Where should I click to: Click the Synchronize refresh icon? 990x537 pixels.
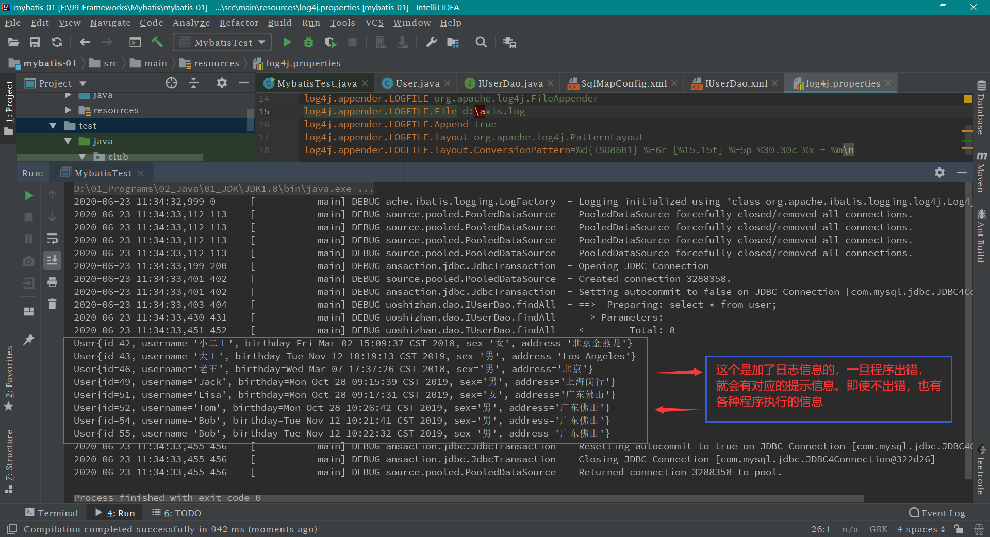(57, 42)
